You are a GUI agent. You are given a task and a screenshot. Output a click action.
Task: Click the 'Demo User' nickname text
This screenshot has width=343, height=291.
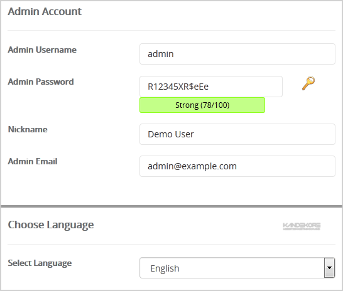[x=171, y=134]
